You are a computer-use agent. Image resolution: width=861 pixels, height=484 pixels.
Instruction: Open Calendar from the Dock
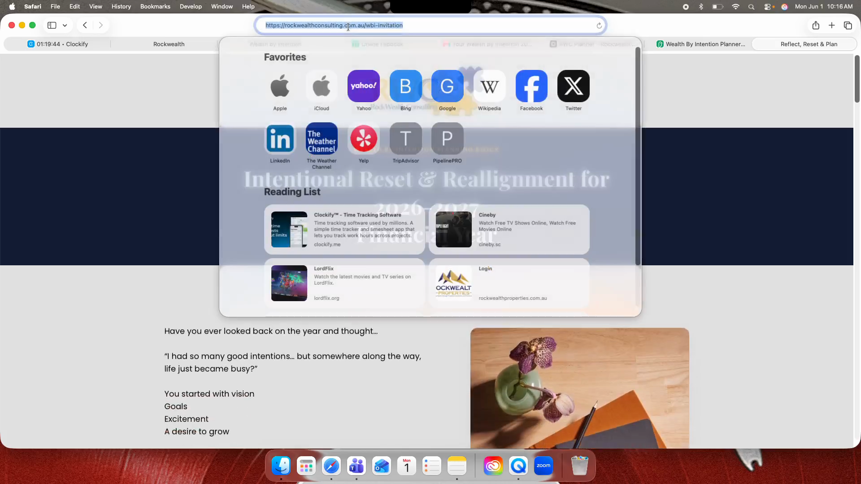407,466
